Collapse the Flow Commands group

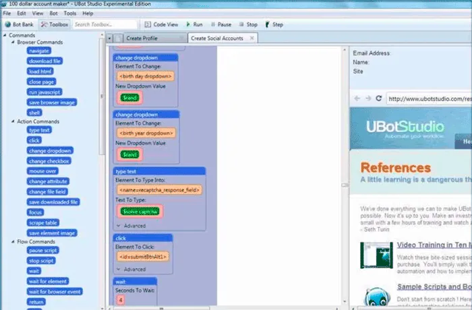point(13,241)
